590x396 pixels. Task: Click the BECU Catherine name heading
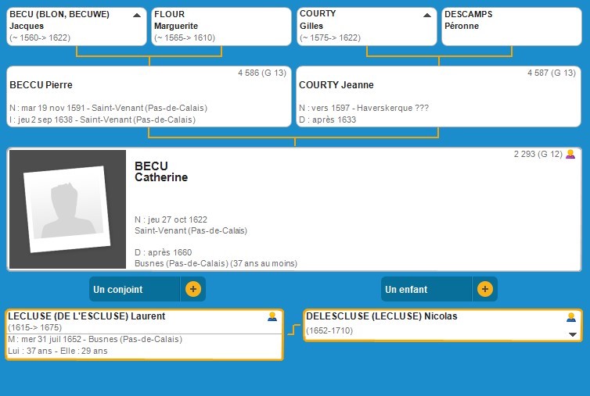coord(161,172)
